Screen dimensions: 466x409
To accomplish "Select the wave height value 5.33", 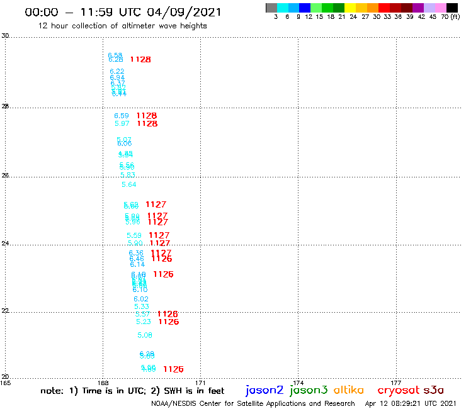I will pos(142,306).
